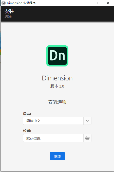Click the Dimension product name text

pos(57,78)
